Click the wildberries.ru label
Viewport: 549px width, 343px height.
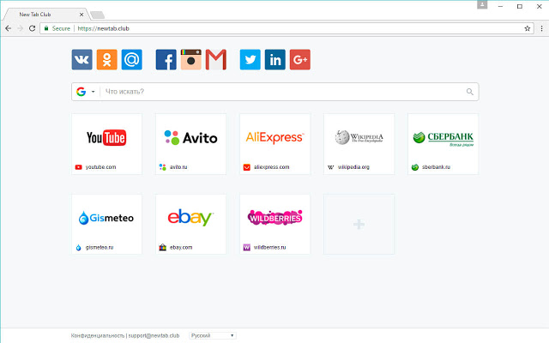[x=269, y=248]
